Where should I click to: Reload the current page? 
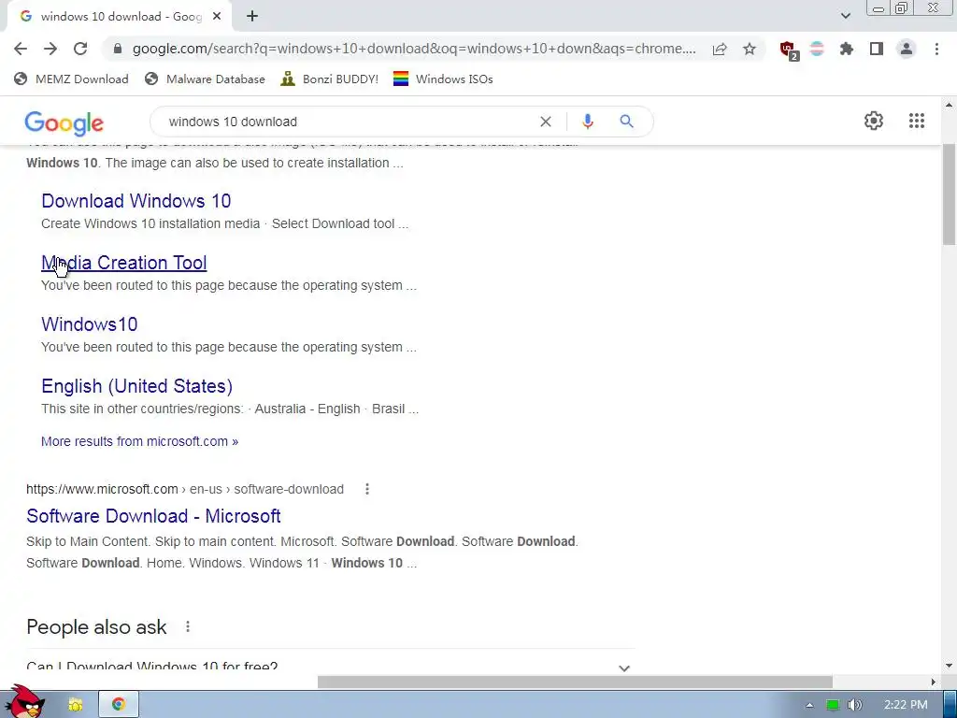(x=80, y=49)
